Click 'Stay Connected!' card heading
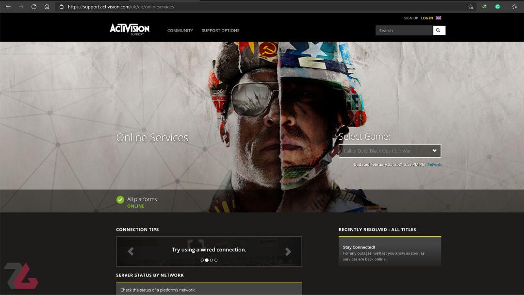Screen dimensions: 524x295 (359, 247)
